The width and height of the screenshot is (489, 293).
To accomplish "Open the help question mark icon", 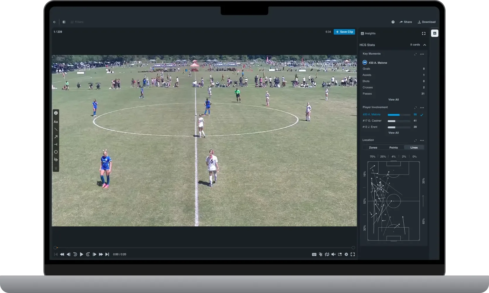I will (x=393, y=22).
